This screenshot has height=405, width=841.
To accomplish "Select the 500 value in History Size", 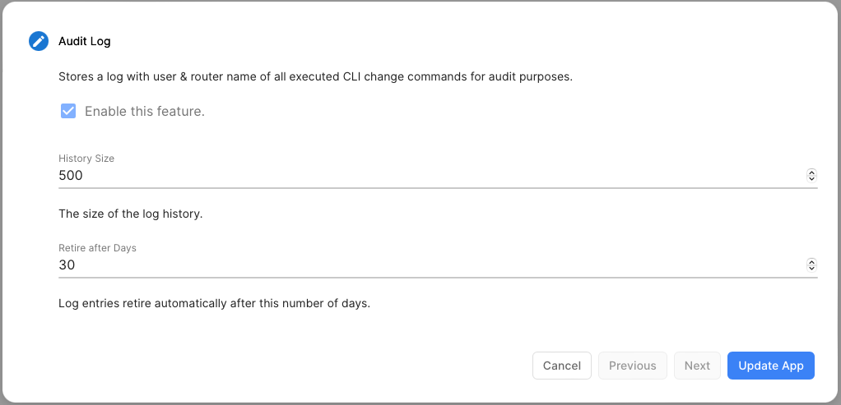I will [x=71, y=175].
